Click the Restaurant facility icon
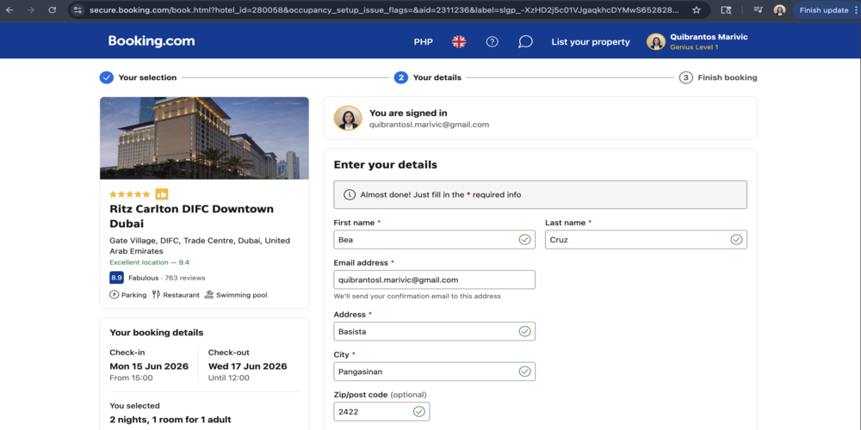 pos(156,294)
